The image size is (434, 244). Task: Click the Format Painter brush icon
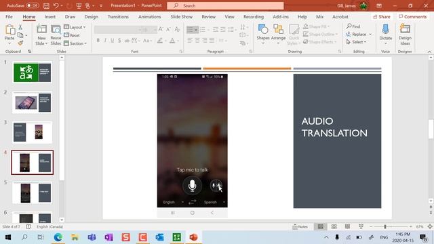pos(20,43)
